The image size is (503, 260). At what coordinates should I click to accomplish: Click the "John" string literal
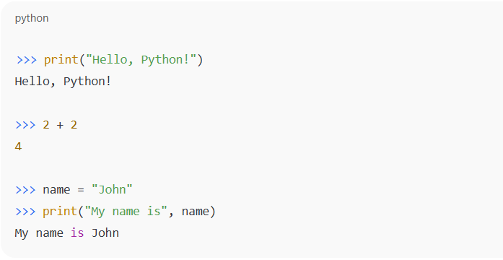[112, 189]
